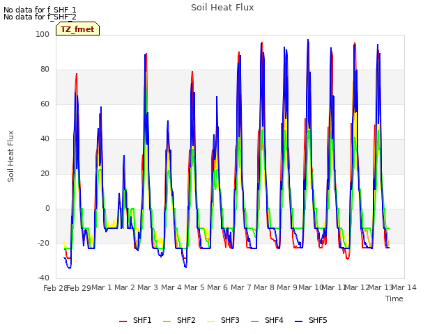The height and width of the screenshot is (334, 446).
Task: Click the Mar 5 x-axis tick label
Action: pos(194,287)
